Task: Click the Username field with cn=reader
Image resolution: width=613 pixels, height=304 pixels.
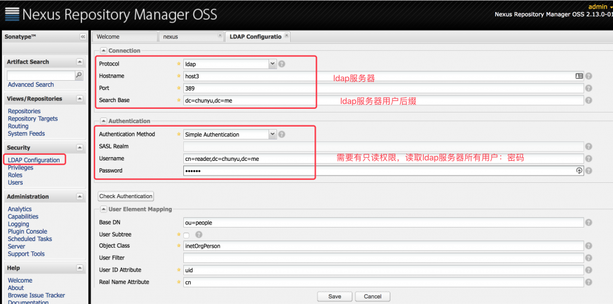Action: (x=384, y=159)
